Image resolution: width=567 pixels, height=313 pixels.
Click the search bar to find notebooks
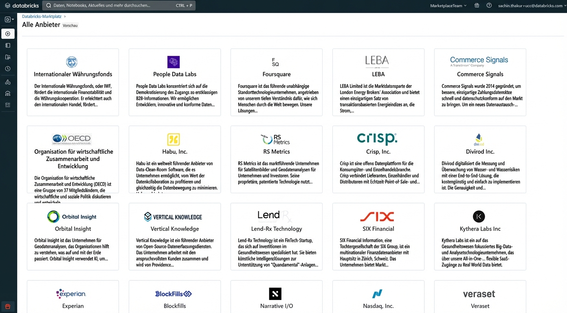[x=118, y=5]
